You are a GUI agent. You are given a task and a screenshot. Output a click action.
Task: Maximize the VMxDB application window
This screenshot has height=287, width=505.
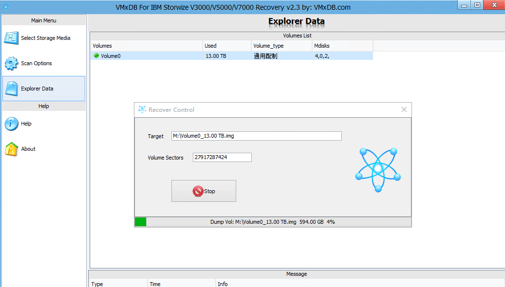point(477,5)
